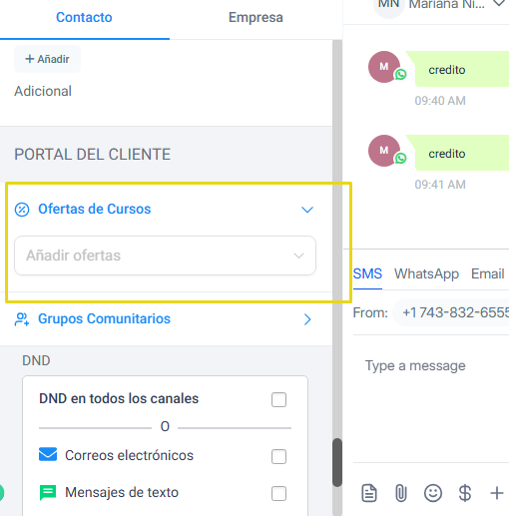Collapse the Ofertas de Cursos section chevron
The image size is (509, 516).
[307, 210]
